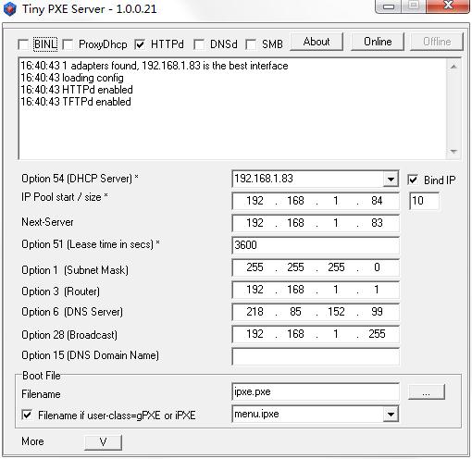This screenshot has width=472, height=459.
Task: Click the log line '1 adapters found'
Action: pos(155,66)
